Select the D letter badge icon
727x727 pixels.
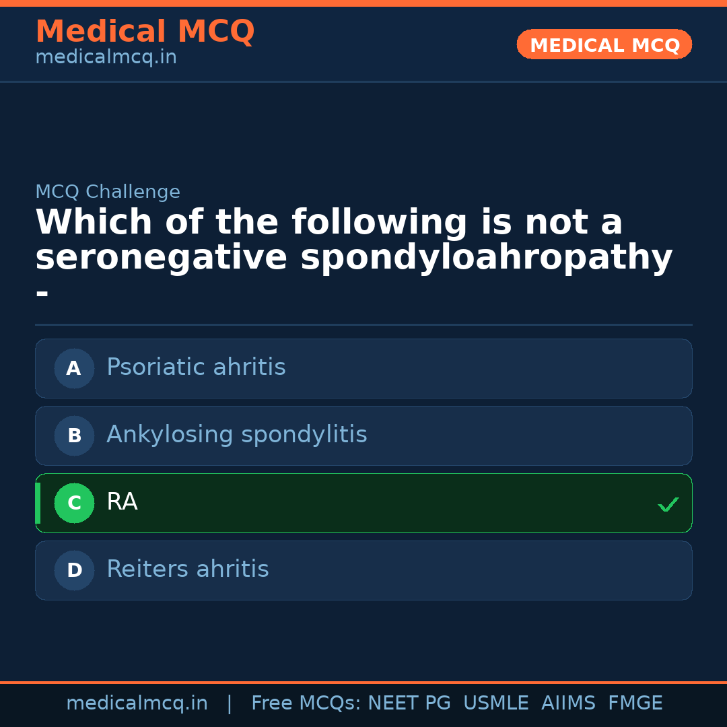pos(74,570)
